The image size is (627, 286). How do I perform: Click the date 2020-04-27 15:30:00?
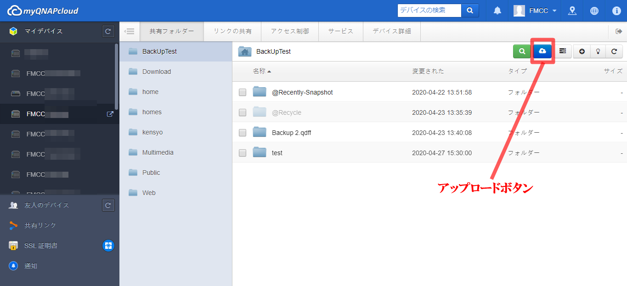point(442,153)
